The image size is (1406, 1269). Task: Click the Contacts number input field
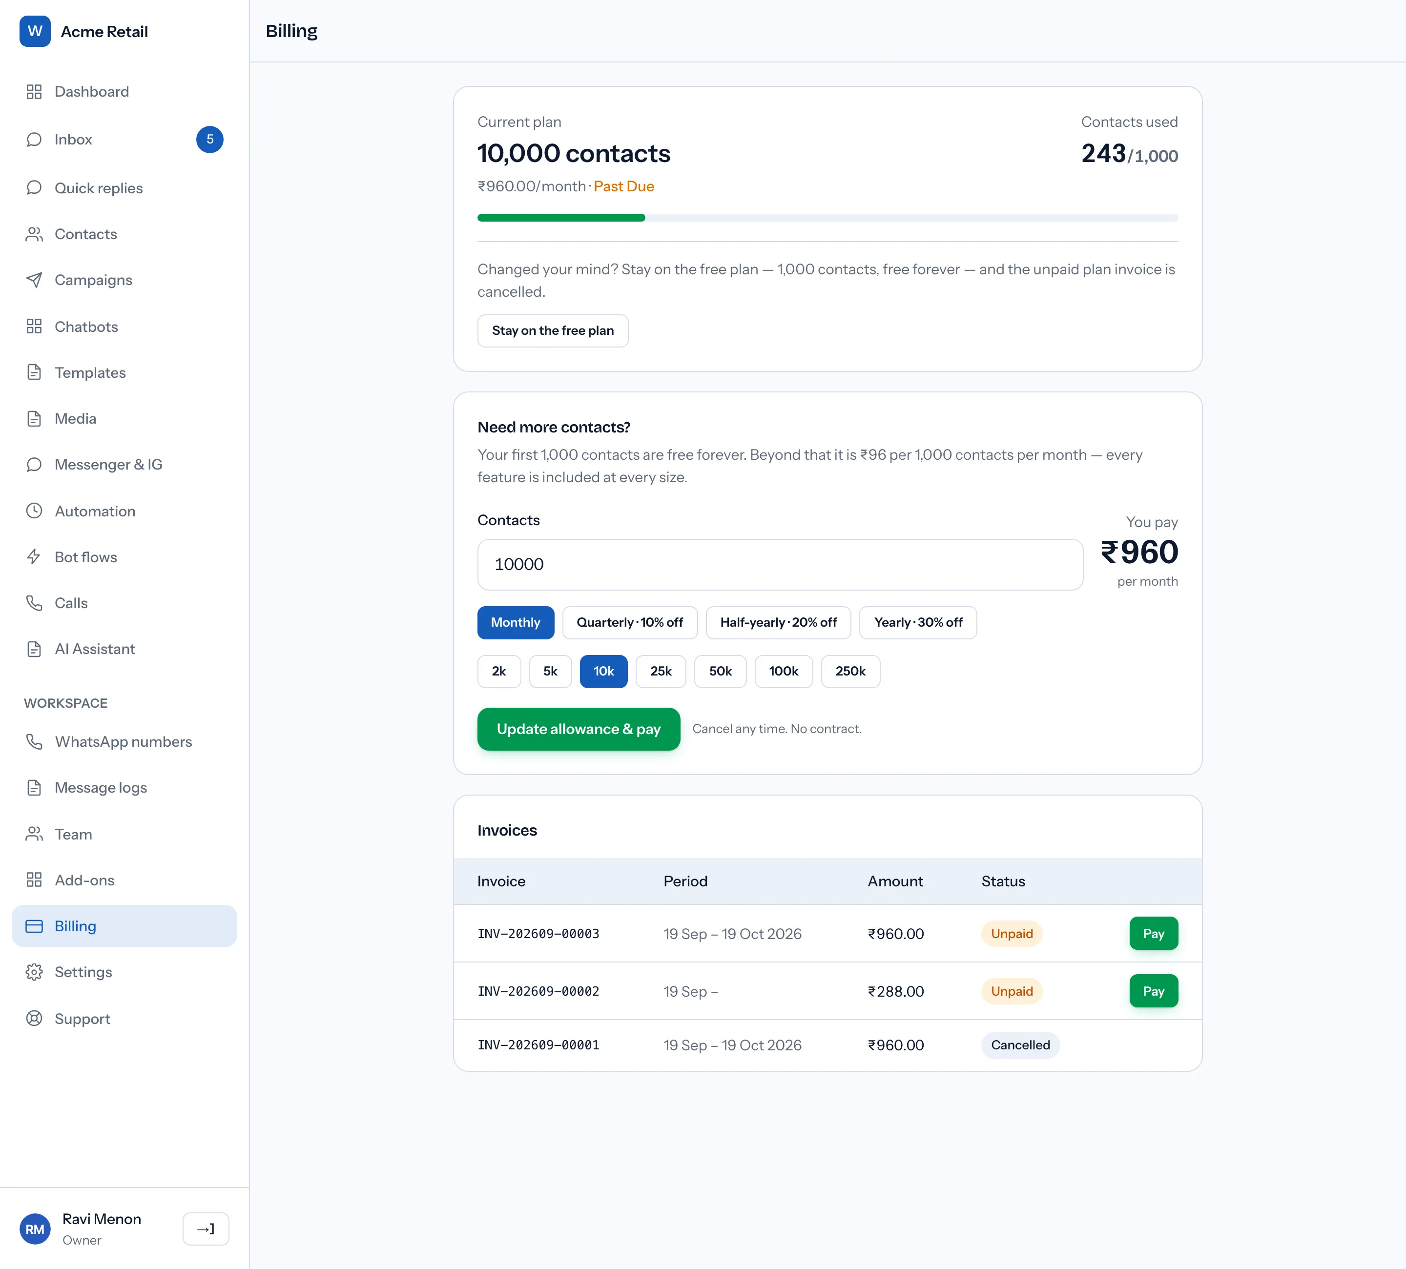tap(781, 565)
